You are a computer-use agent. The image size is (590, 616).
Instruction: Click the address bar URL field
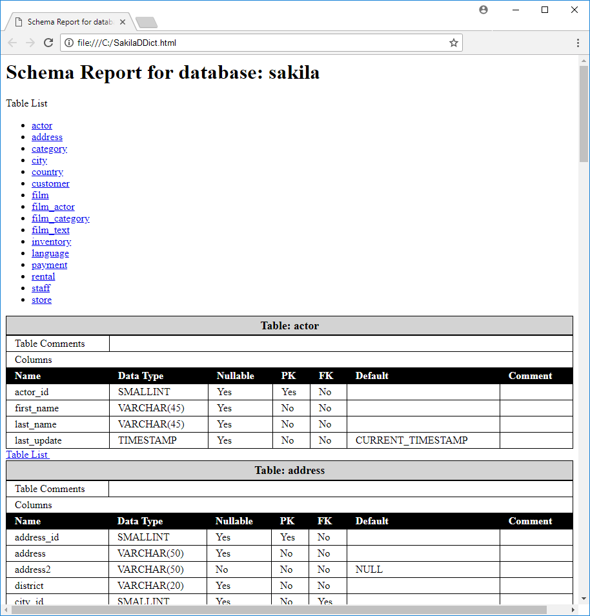pyautogui.click(x=258, y=43)
